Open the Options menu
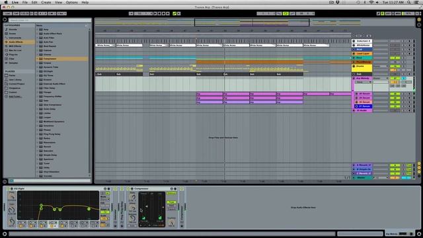This screenshot has height=238, width=423. coord(72,3)
